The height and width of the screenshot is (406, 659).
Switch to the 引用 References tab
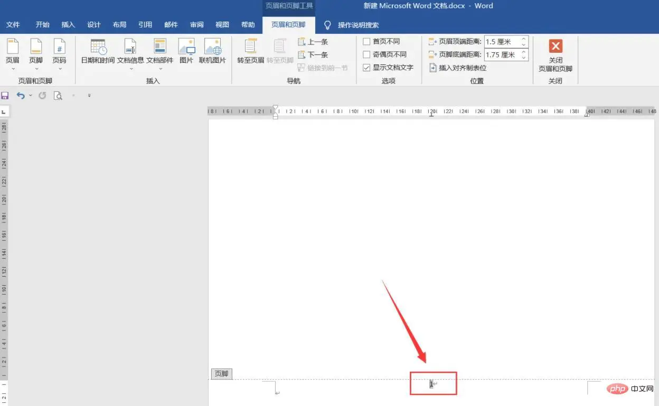(x=145, y=25)
